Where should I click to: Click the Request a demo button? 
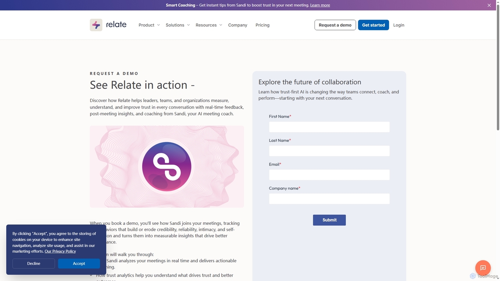click(335, 25)
